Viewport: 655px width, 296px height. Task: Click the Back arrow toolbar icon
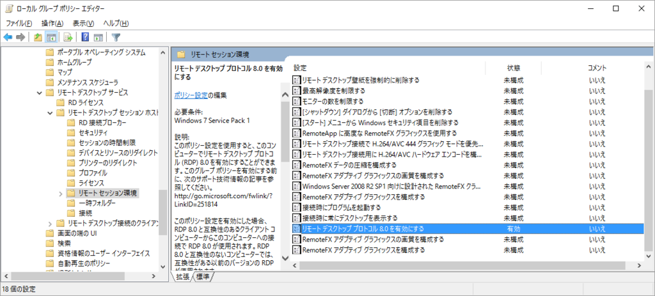(8, 38)
